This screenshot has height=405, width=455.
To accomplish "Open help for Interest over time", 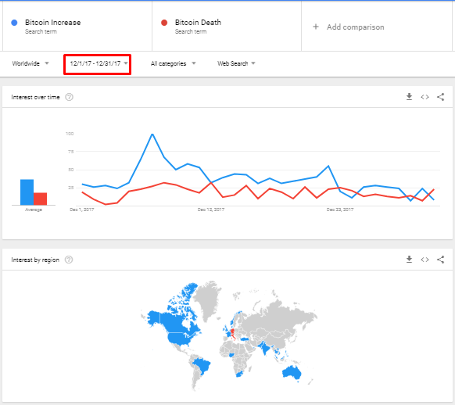I will (69, 97).
